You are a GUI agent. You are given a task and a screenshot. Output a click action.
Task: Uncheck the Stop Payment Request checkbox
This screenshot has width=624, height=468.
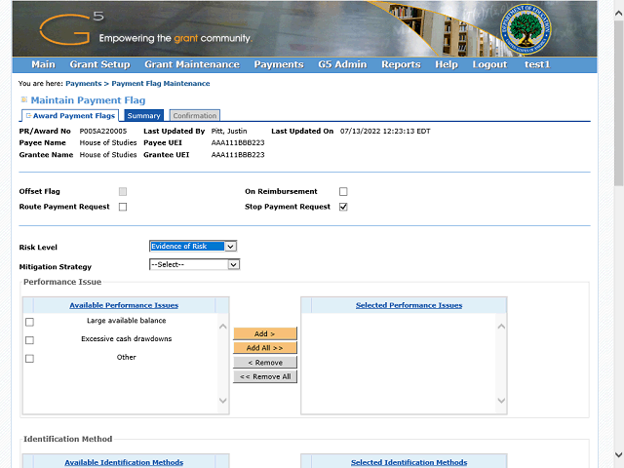pos(343,207)
